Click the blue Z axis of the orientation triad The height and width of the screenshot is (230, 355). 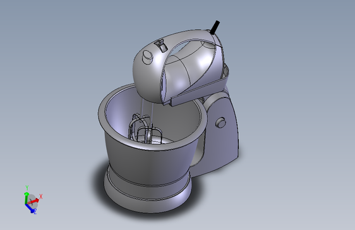[x=30, y=208]
